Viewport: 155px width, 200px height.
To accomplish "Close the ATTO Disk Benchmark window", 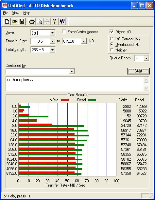I will click(149, 6).
